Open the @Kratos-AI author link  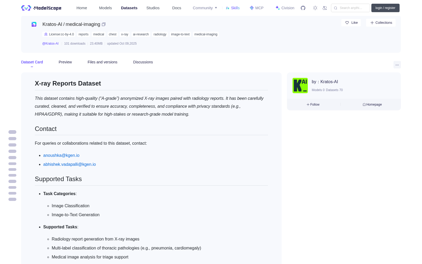pyautogui.click(x=50, y=44)
